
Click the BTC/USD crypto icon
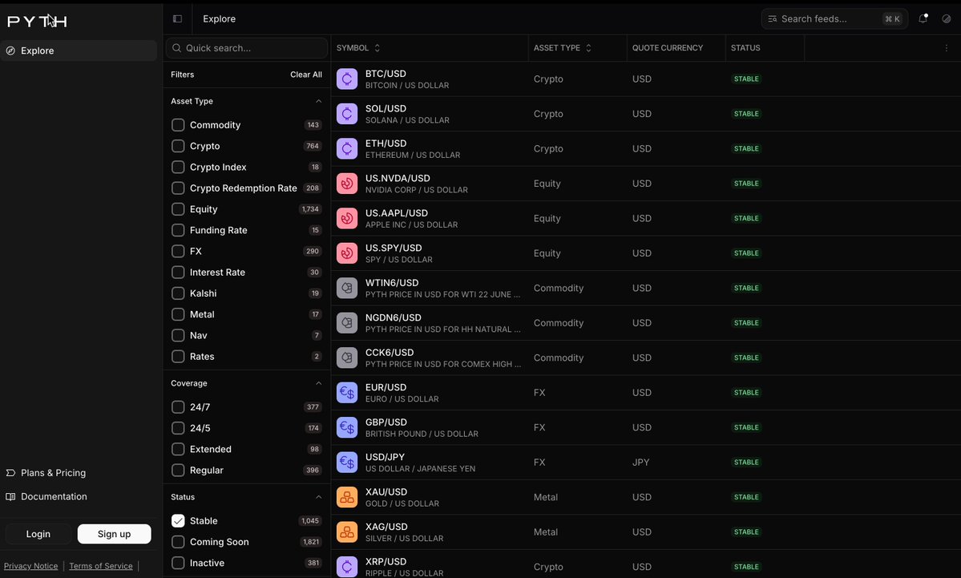coord(347,79)
